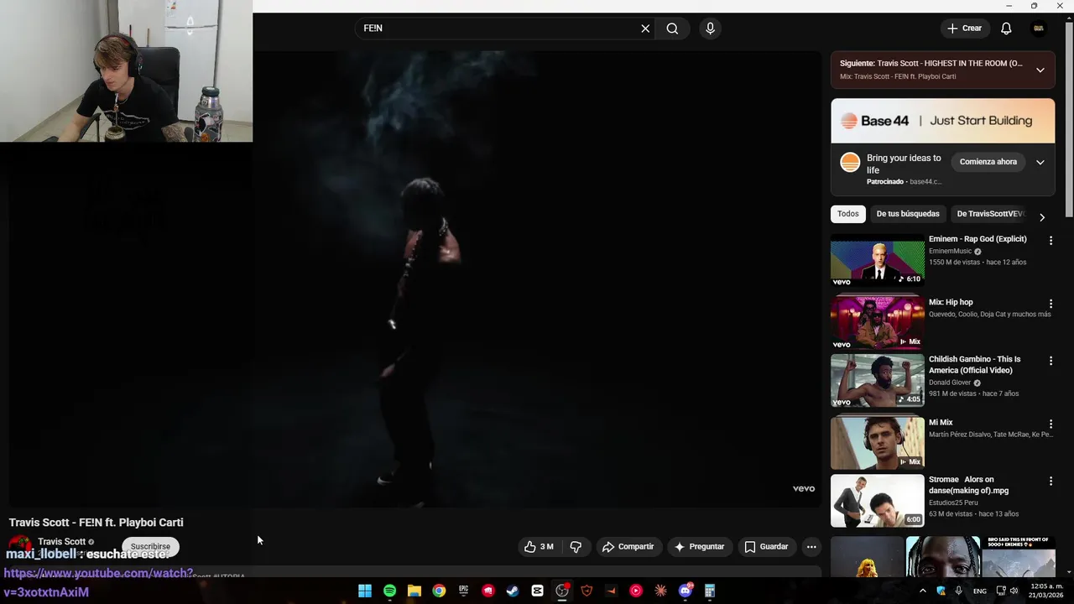Click the Preguntar button
This screenshot has height=604, width=1074.
(699, 547)
